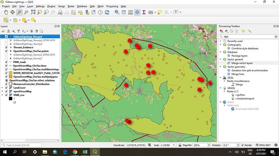
Task: Click the EPSG:3857 CRS button
Action: [263, 145]
